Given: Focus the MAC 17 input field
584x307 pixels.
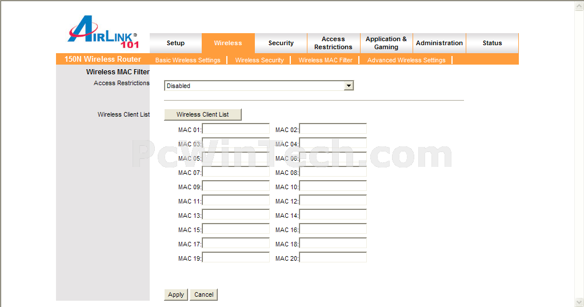Looking at the screenshot, I should (x=236, y=244).
